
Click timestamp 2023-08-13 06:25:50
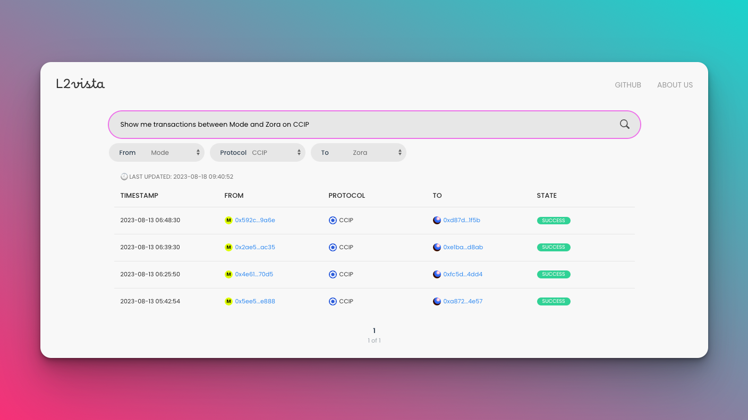pos(150,274)
